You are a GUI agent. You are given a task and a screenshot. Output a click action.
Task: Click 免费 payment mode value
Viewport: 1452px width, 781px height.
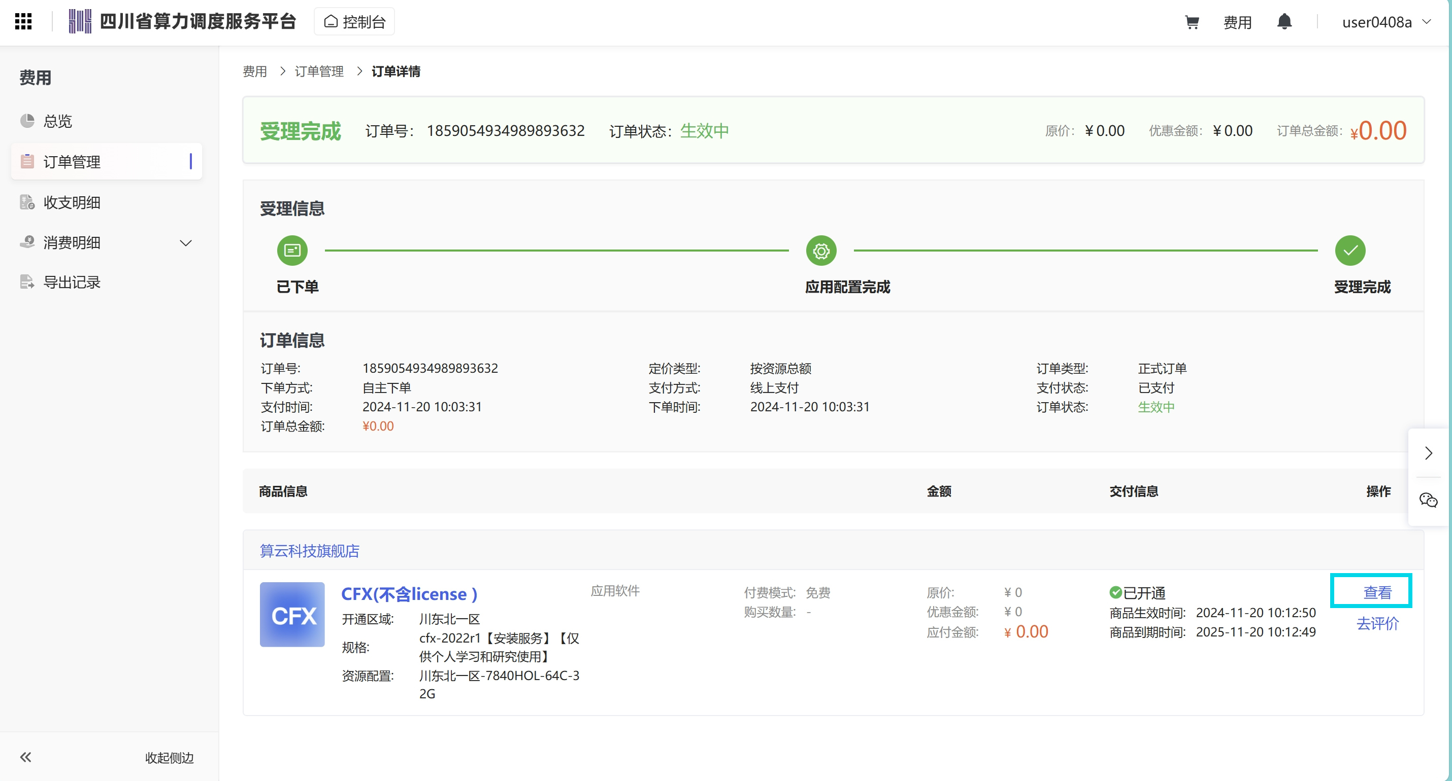pos(818,592)
